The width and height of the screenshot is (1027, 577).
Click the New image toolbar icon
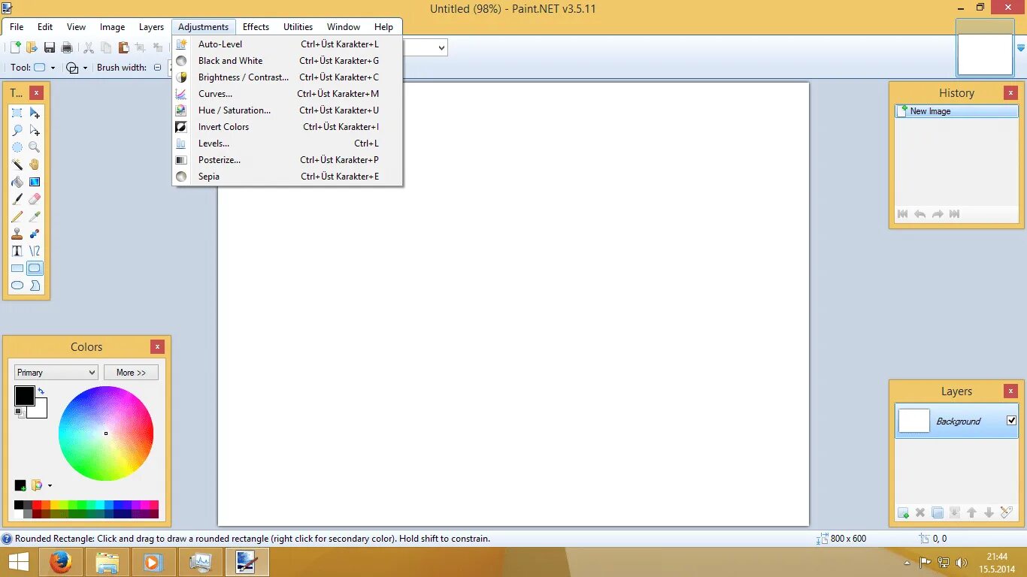point(15,47)
